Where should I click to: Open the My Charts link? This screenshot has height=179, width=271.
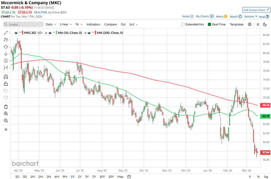[204, 16]
